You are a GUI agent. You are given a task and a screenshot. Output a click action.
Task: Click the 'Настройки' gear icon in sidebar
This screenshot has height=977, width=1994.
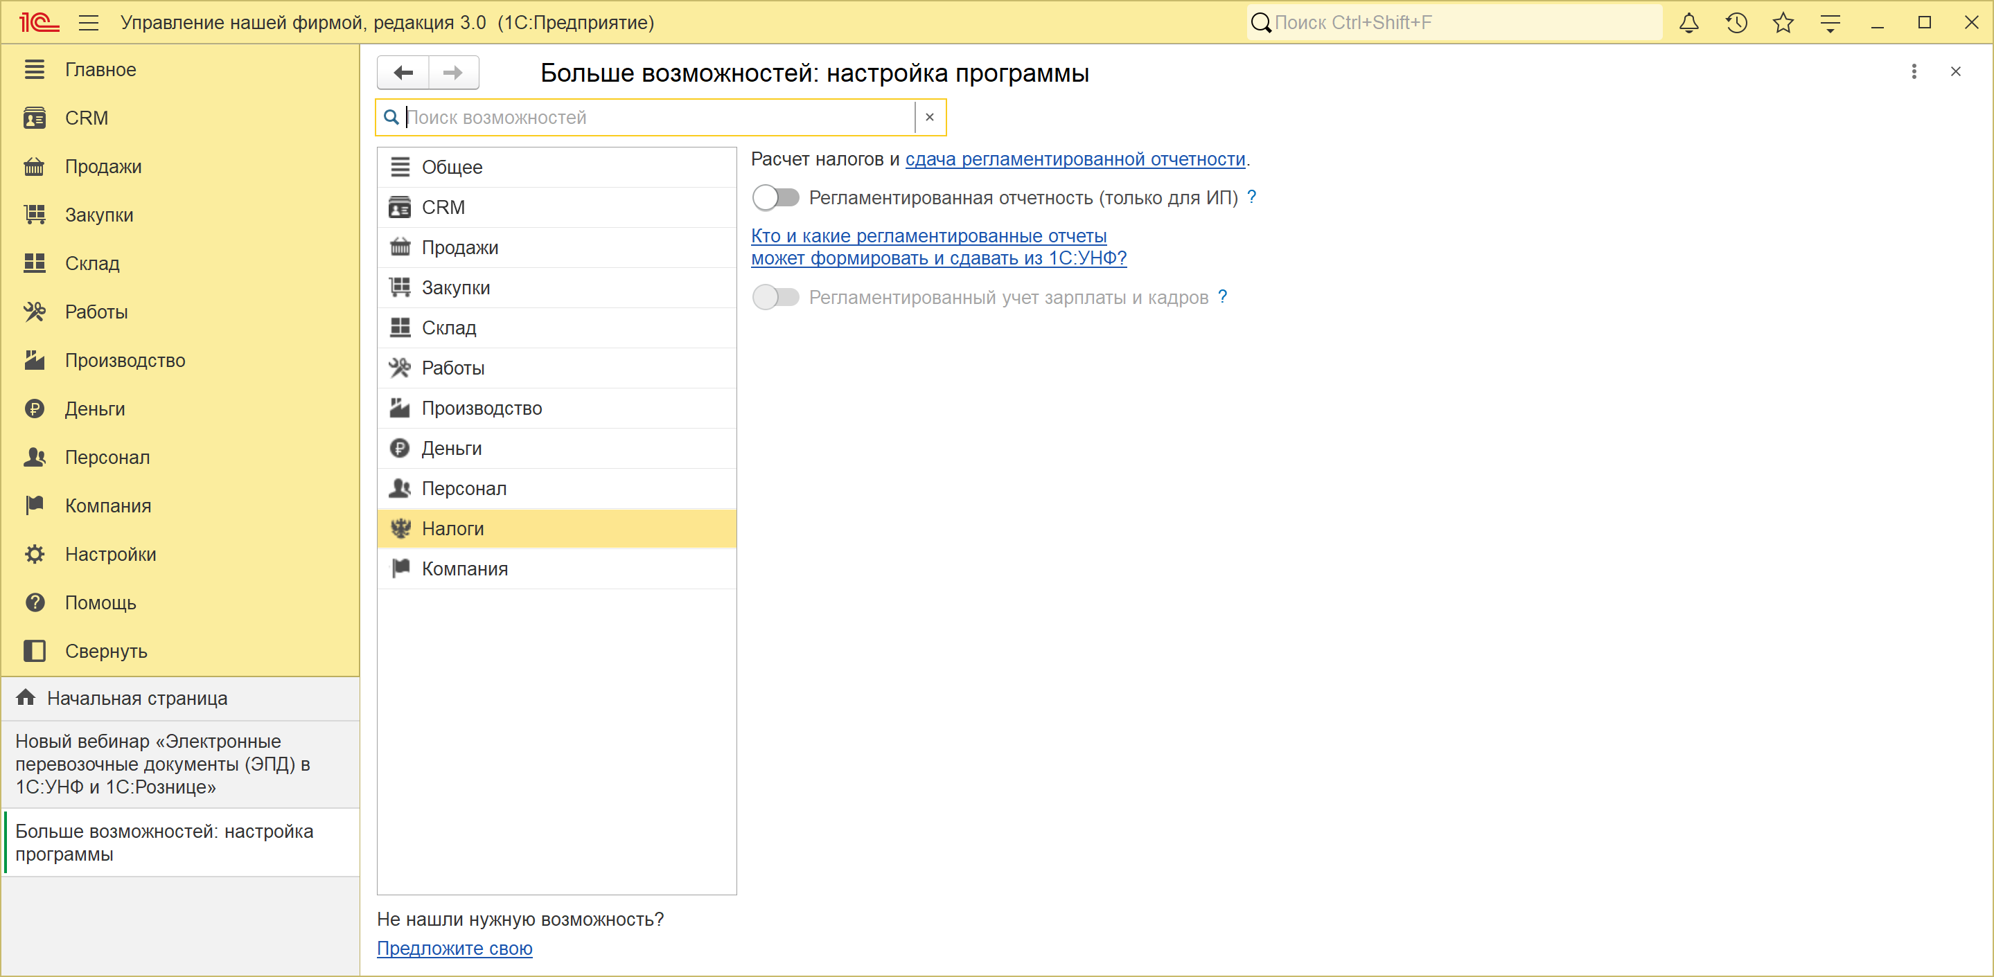coord(35,555)
